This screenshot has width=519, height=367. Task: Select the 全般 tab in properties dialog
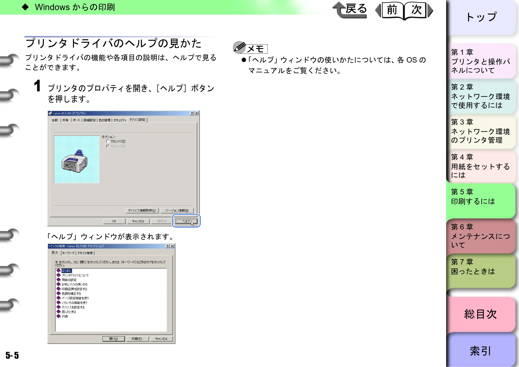(55, 120)
